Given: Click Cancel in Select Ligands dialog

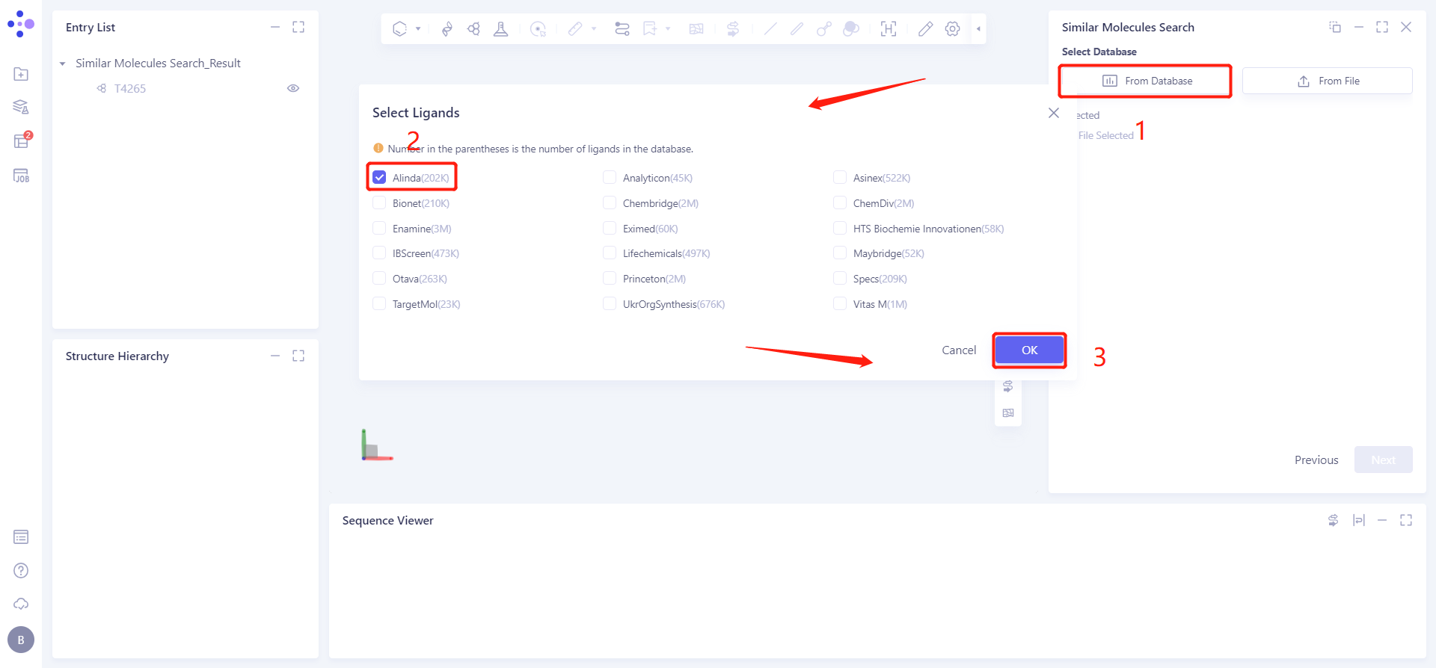Looking at the screenshot, I should pyautogui.click(x=959, y=350).
